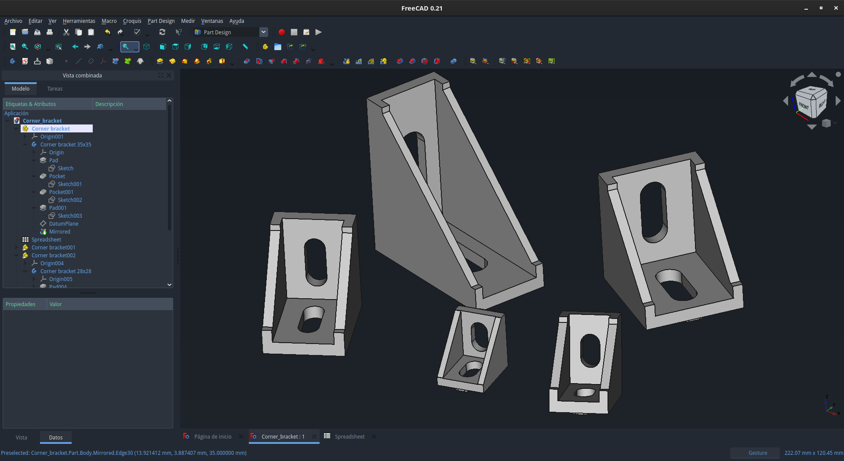Click the Measure distance ruler icon

click(245, 47)
